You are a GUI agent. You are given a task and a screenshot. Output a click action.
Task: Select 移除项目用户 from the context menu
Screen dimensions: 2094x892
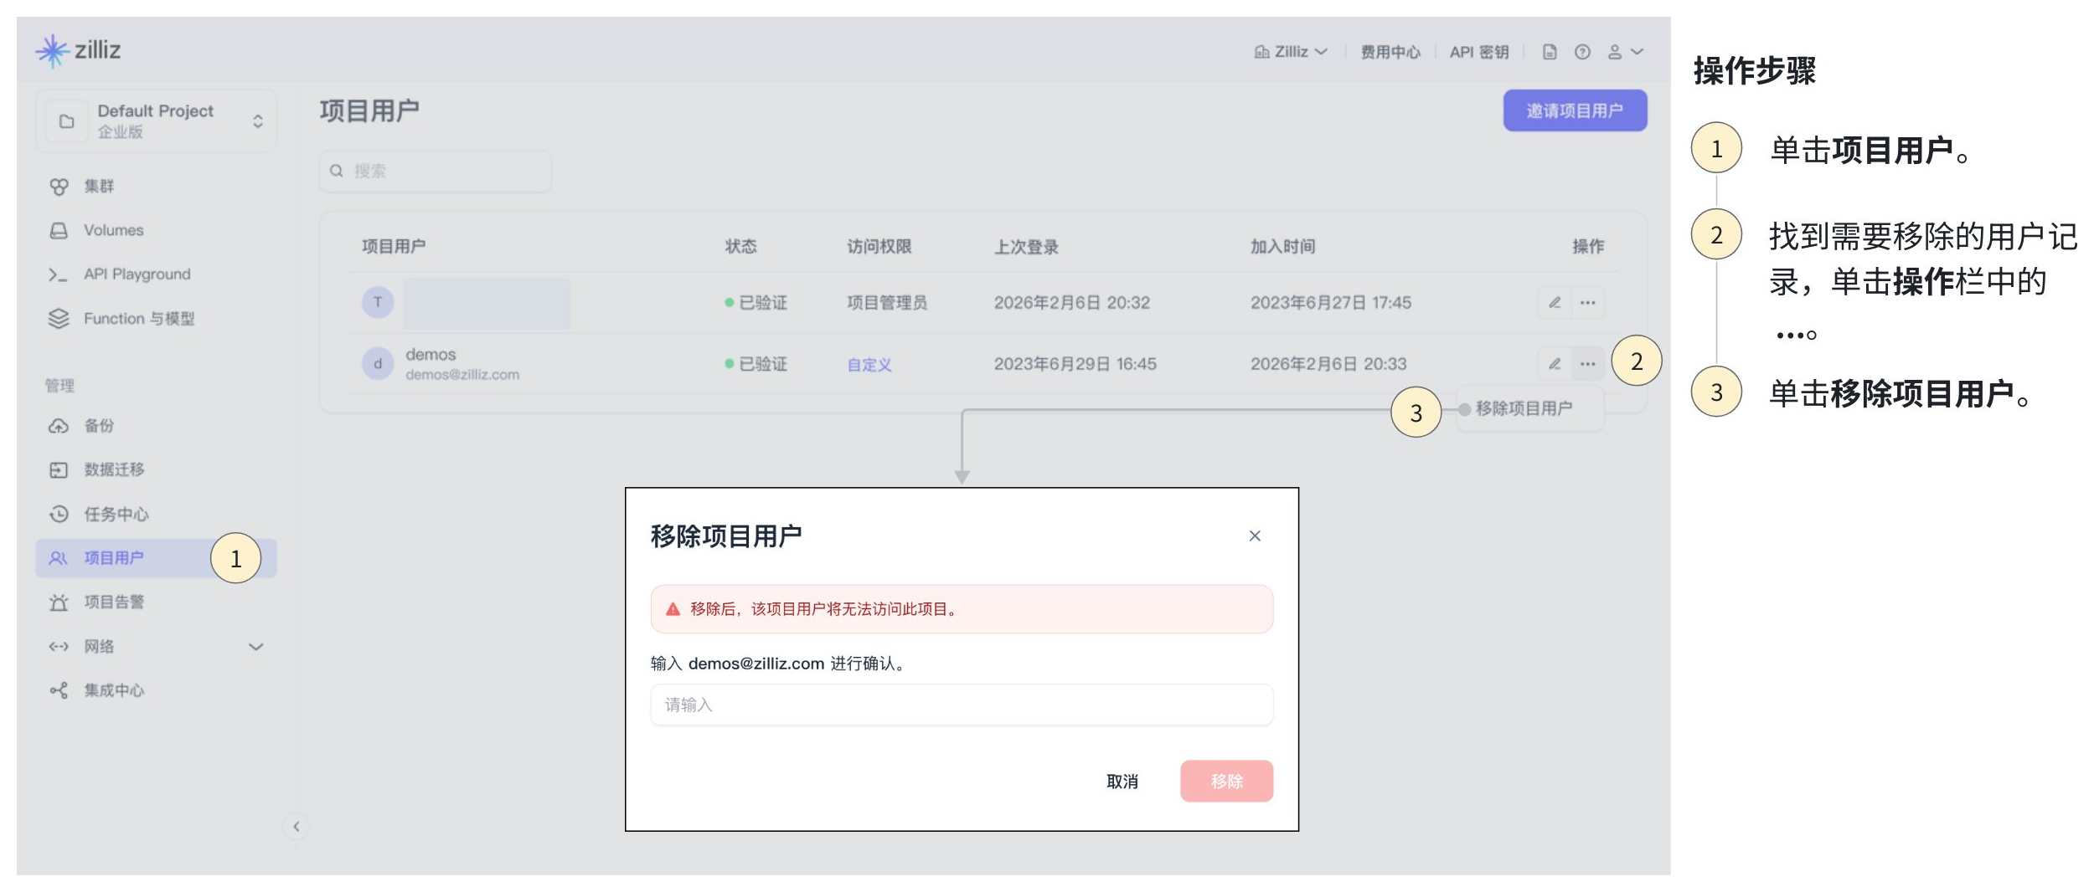coord(1523,408)
